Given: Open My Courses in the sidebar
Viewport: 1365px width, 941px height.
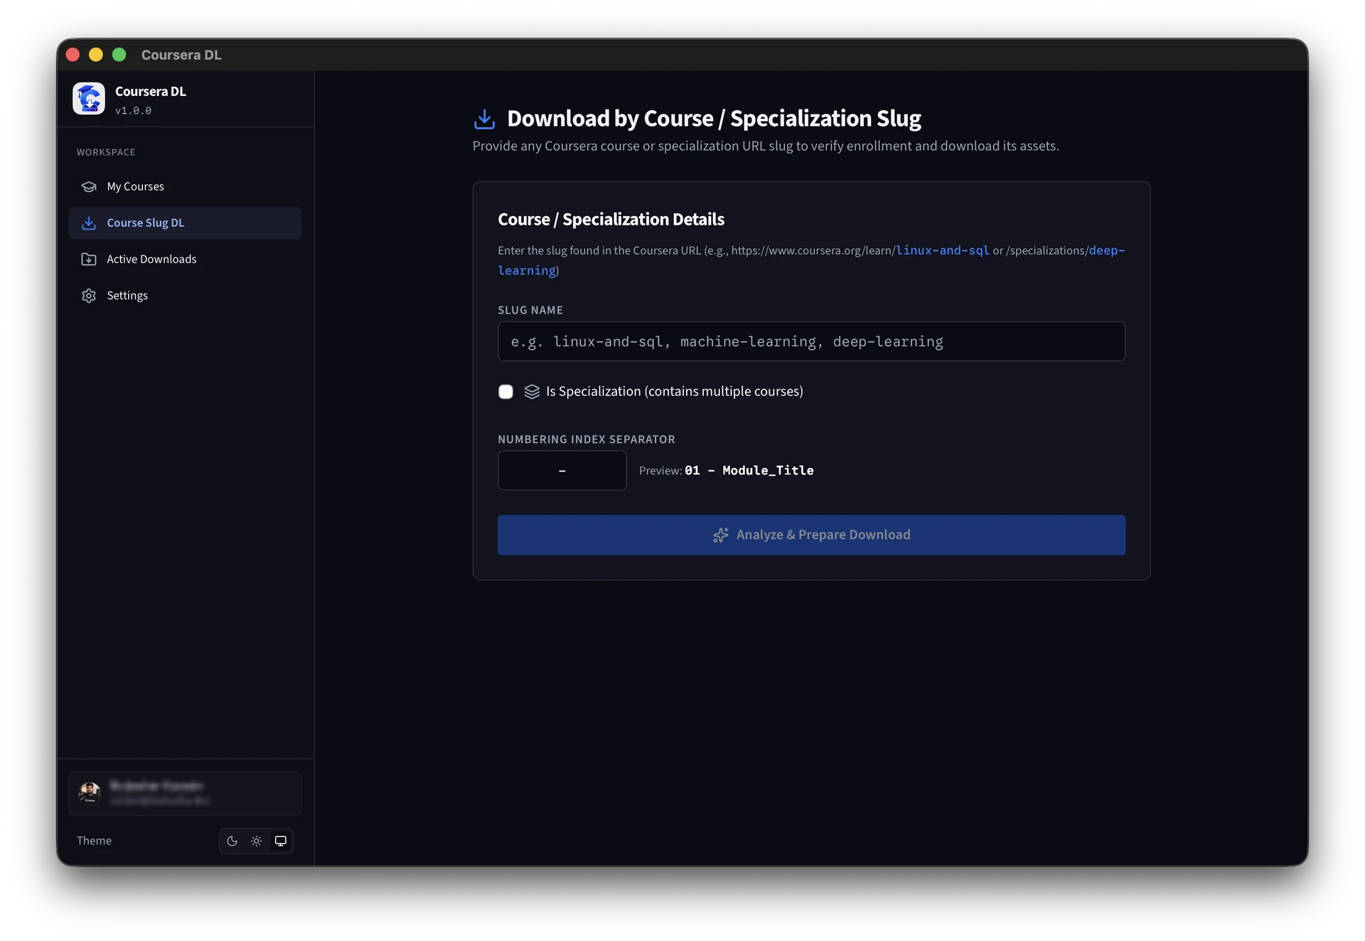Looking at the screenshot, I should 185,186.
